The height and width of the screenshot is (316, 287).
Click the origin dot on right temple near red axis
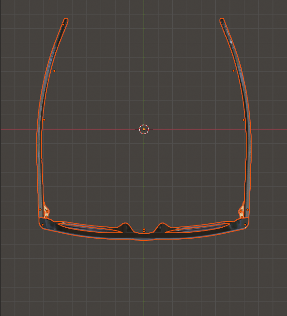[x=243, y=120]
